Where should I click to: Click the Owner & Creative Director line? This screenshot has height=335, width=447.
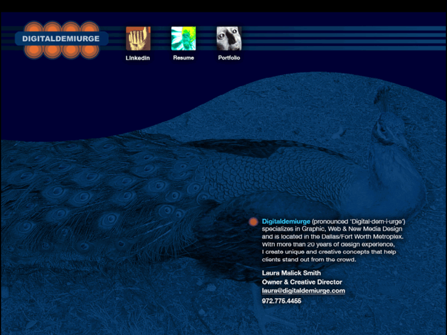(x=302, y=282)
